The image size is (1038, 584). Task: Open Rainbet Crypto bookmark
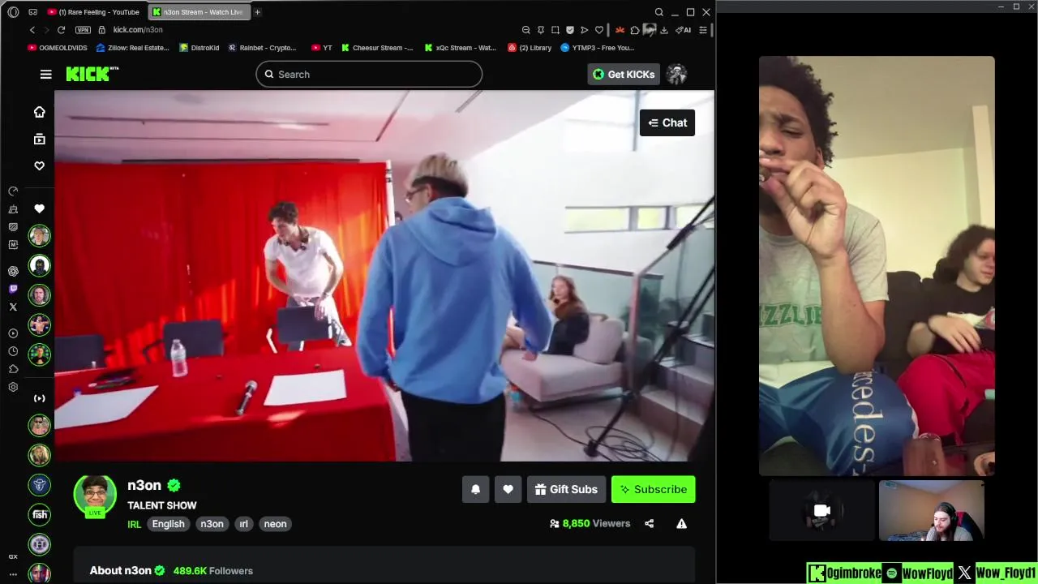263,48
